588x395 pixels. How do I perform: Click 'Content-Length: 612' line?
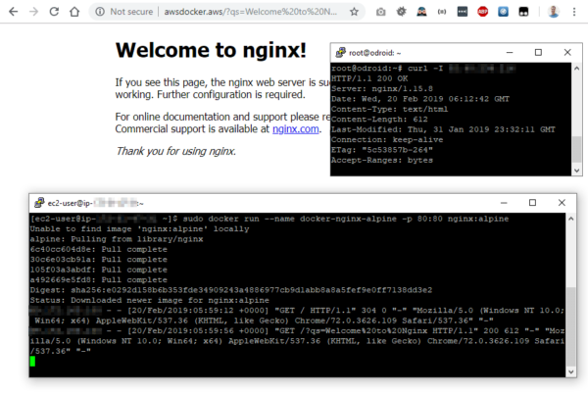pyautogui.click(x=379, y=120)
